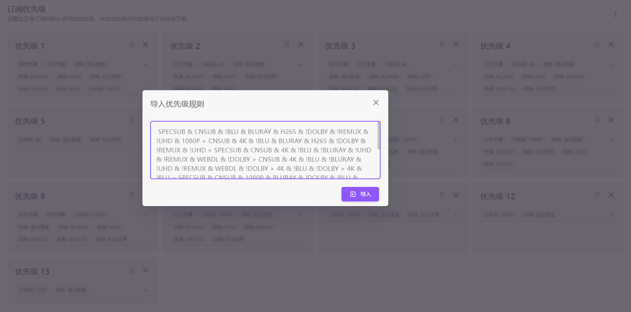Delete the 优先级 2 card
The height and width of the screenshot is (312, 631).
(301, 45)
